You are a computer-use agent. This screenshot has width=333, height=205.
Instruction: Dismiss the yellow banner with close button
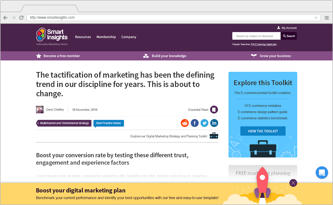pos(293,183)
